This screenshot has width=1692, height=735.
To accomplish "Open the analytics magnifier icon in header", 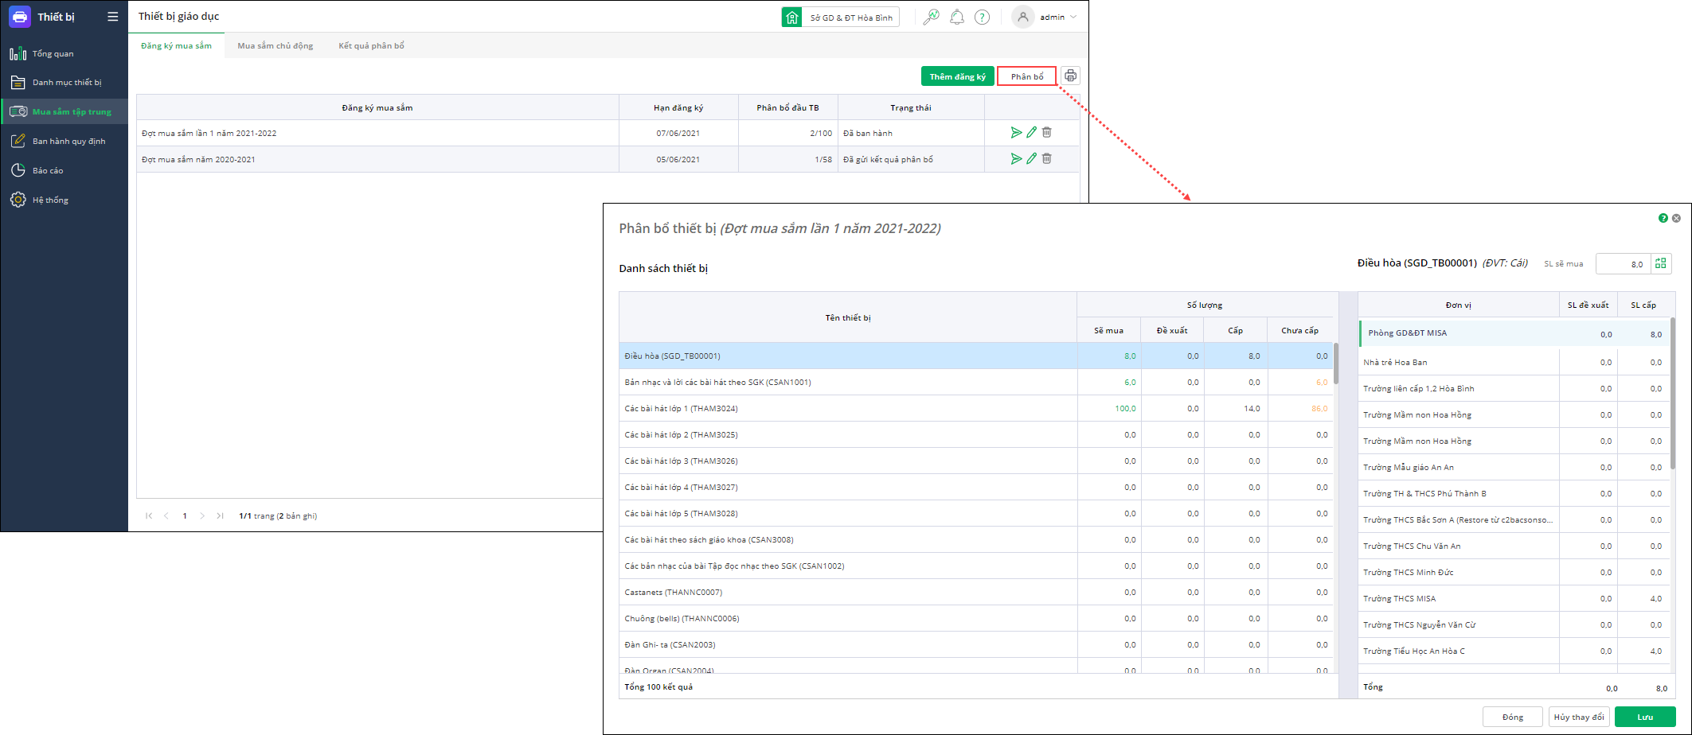I will 931,17.
